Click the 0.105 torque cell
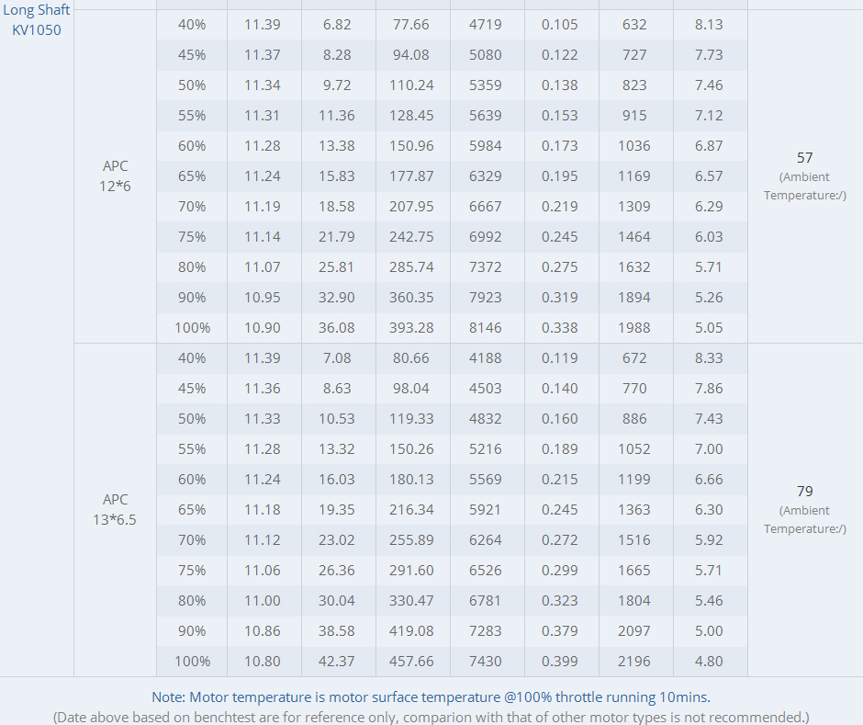The height and width of the screenshot is (725, 863). 560,25
